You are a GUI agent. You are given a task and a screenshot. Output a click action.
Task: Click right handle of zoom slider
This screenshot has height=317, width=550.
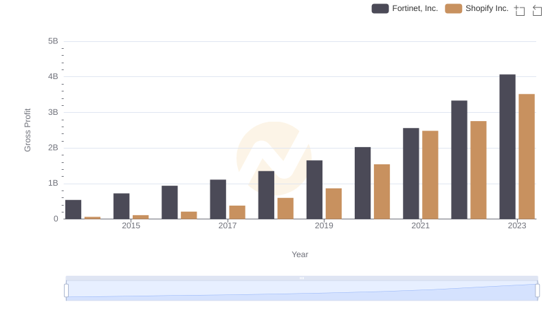click(537, 291)
